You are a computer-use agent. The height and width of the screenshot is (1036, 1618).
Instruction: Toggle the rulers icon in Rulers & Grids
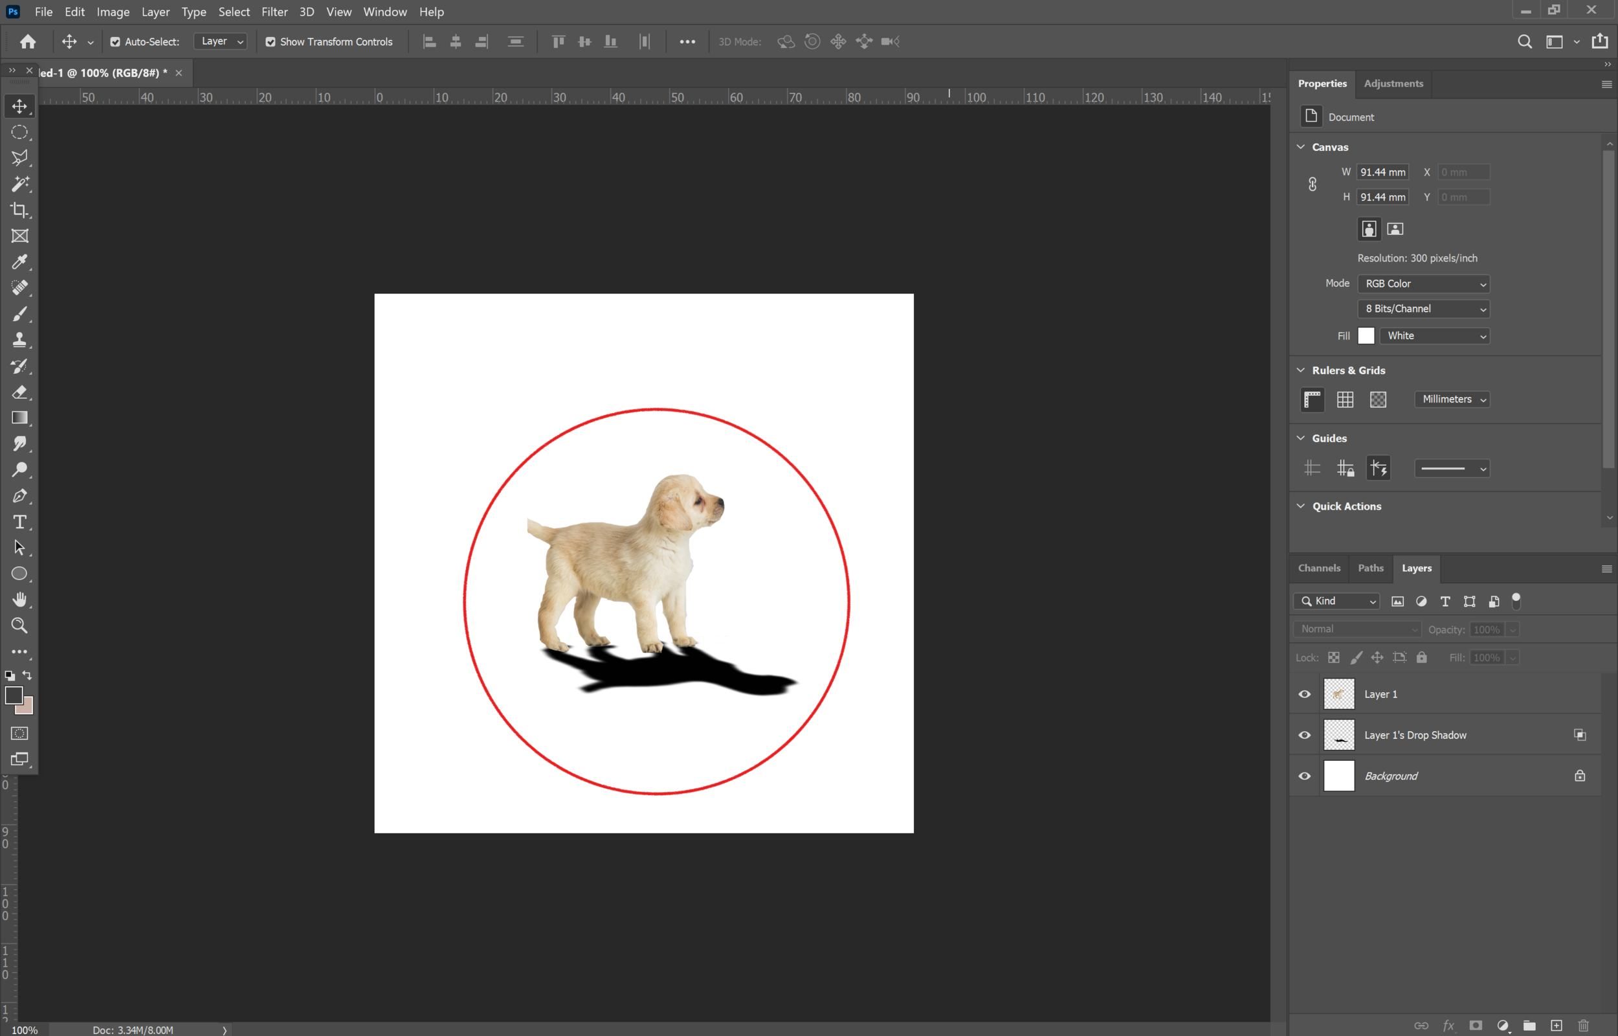coord(1312,400)
